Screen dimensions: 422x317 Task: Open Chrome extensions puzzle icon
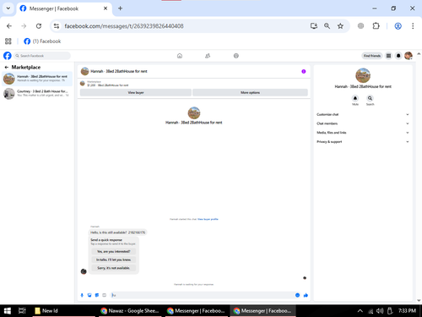click(x=376, y=26)
